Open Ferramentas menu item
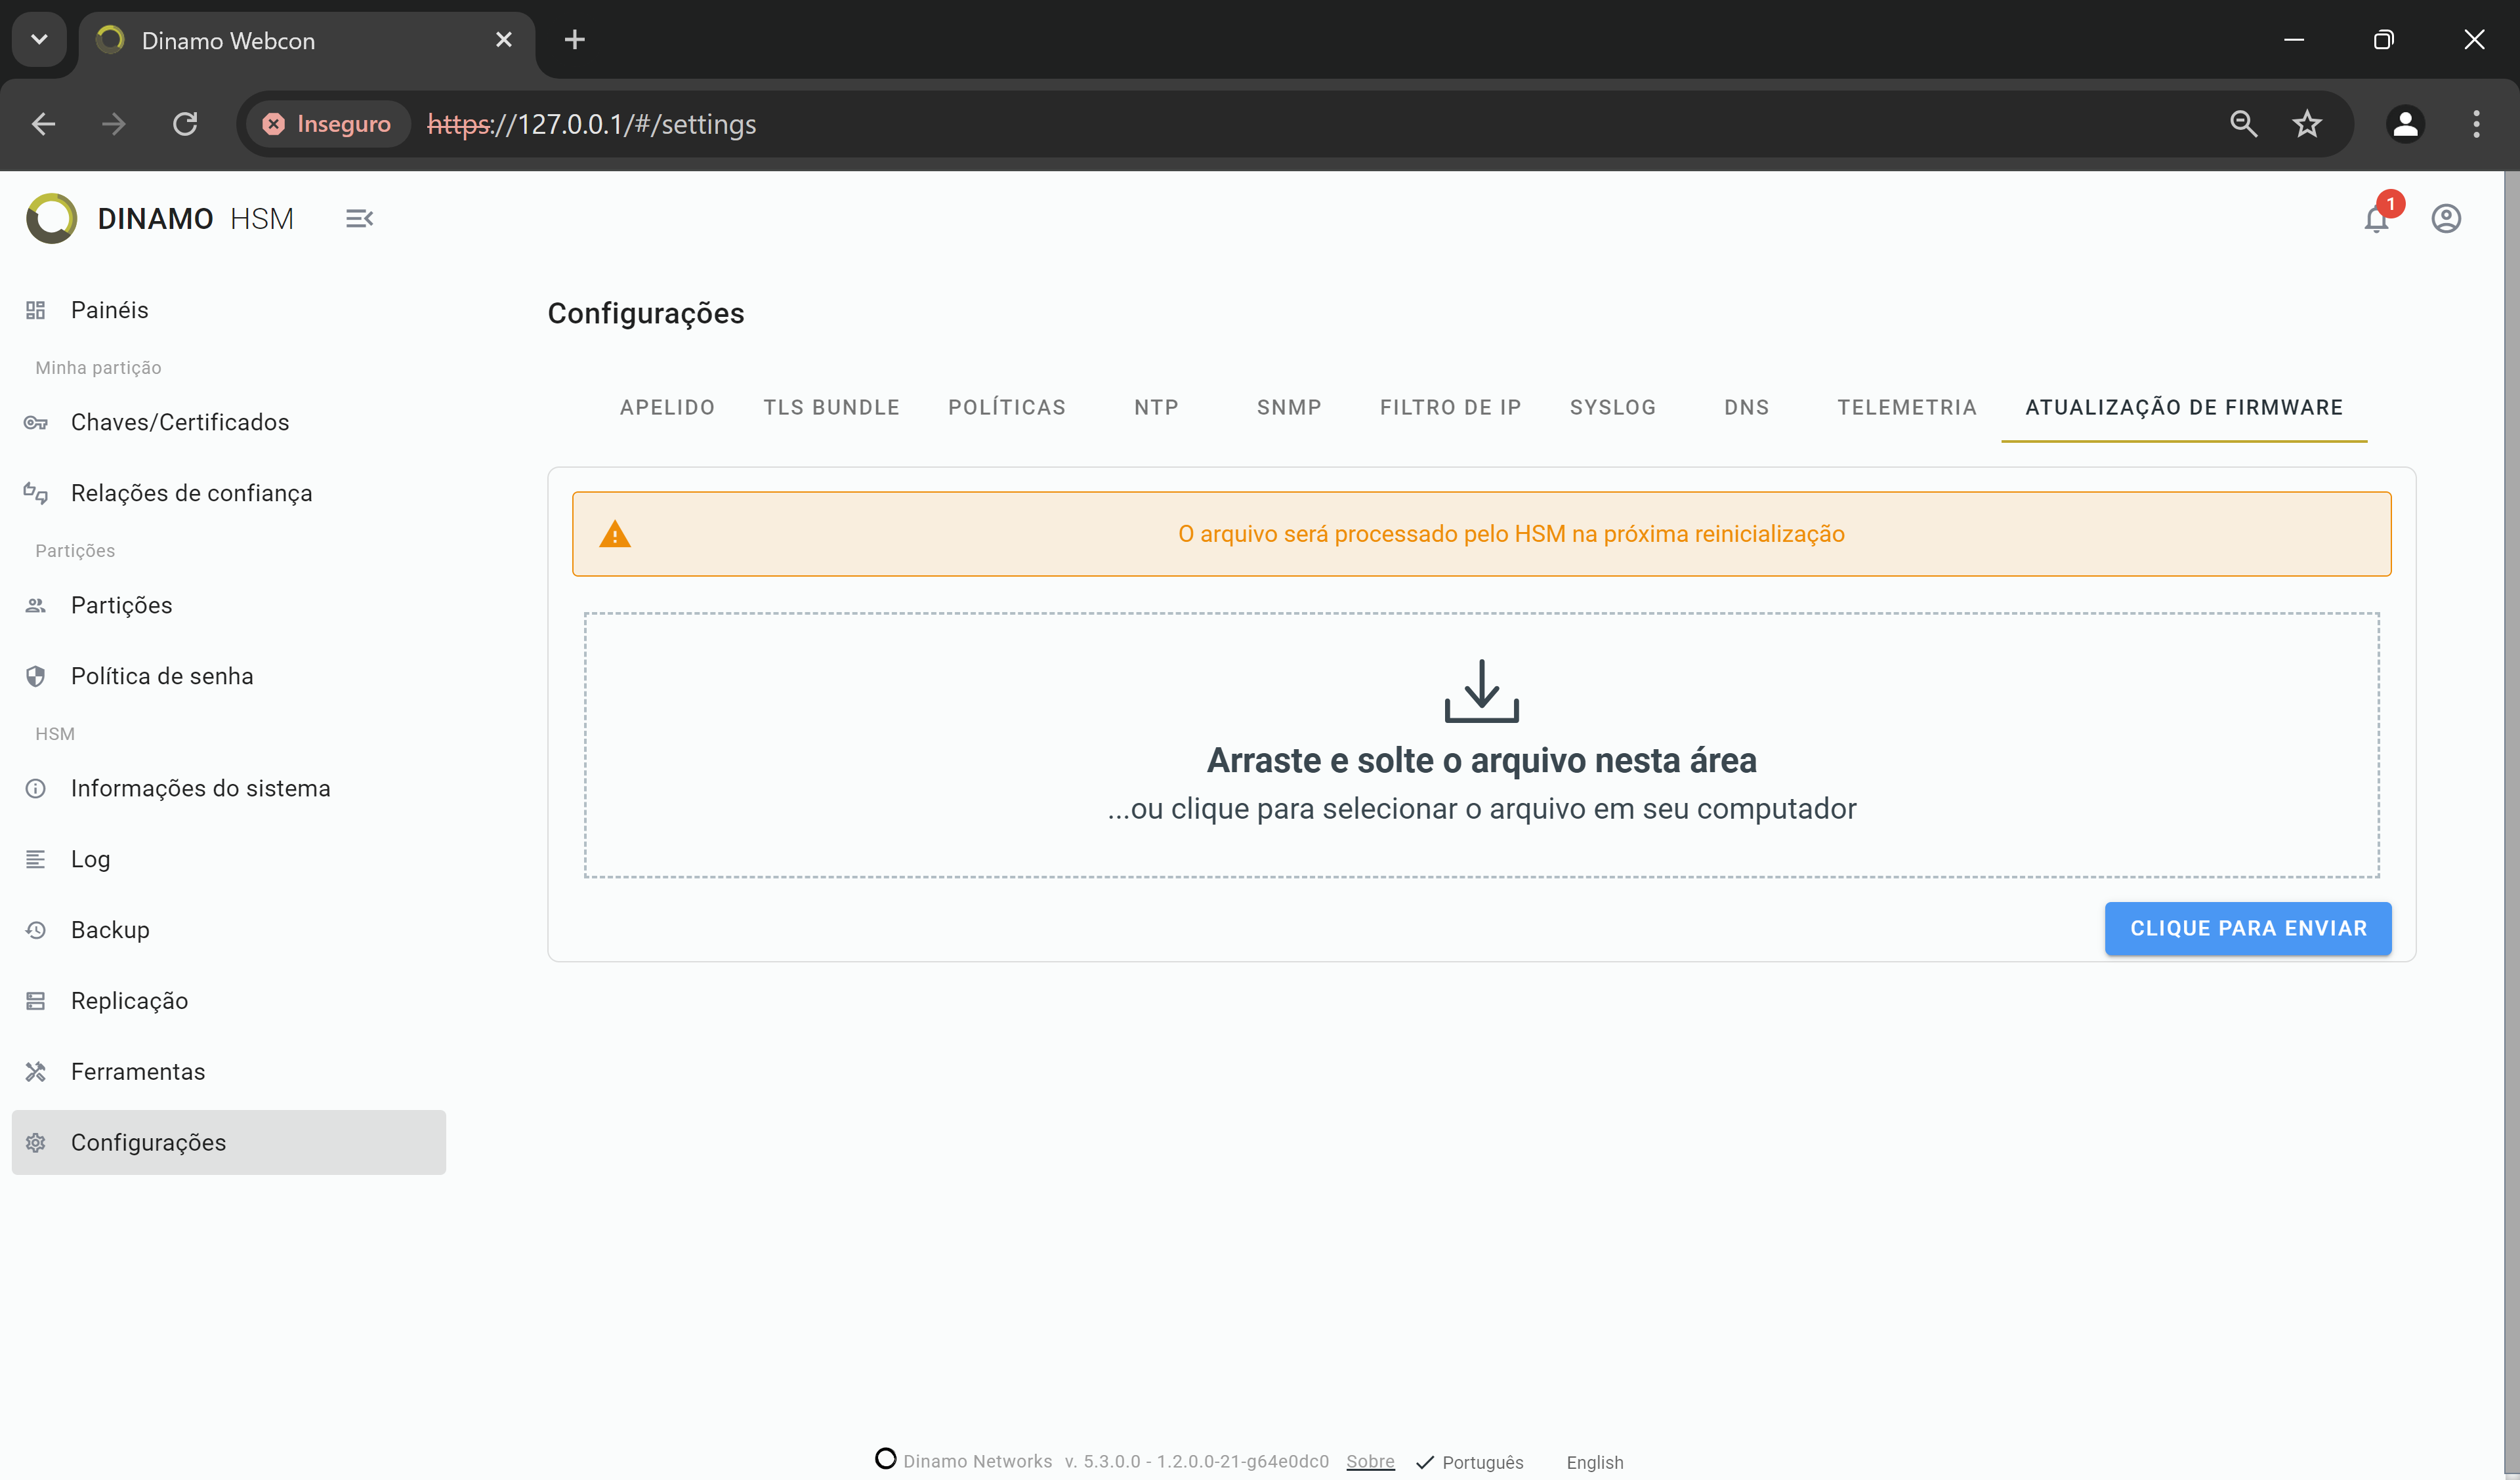Viewport: 2520px width, 1480px height. [x=229, y=1072]
